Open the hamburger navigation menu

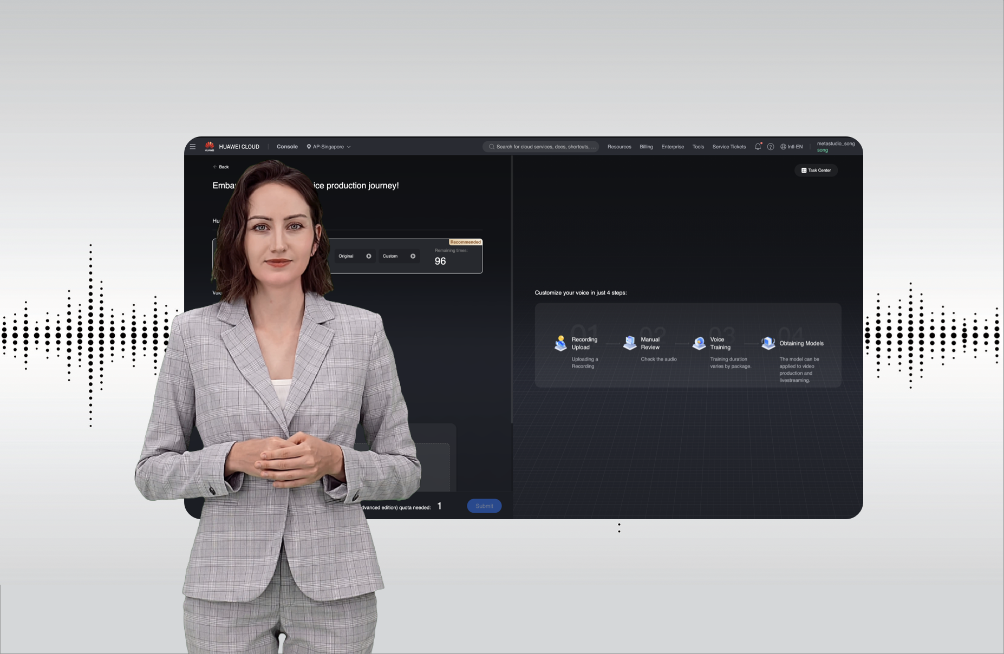(193, 146)
